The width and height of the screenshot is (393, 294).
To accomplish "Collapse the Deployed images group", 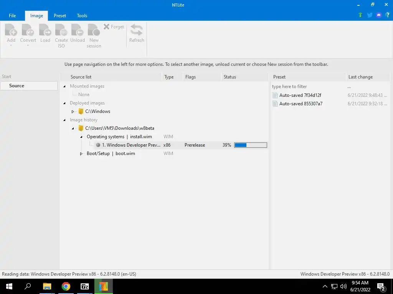I will coord(64,103).
